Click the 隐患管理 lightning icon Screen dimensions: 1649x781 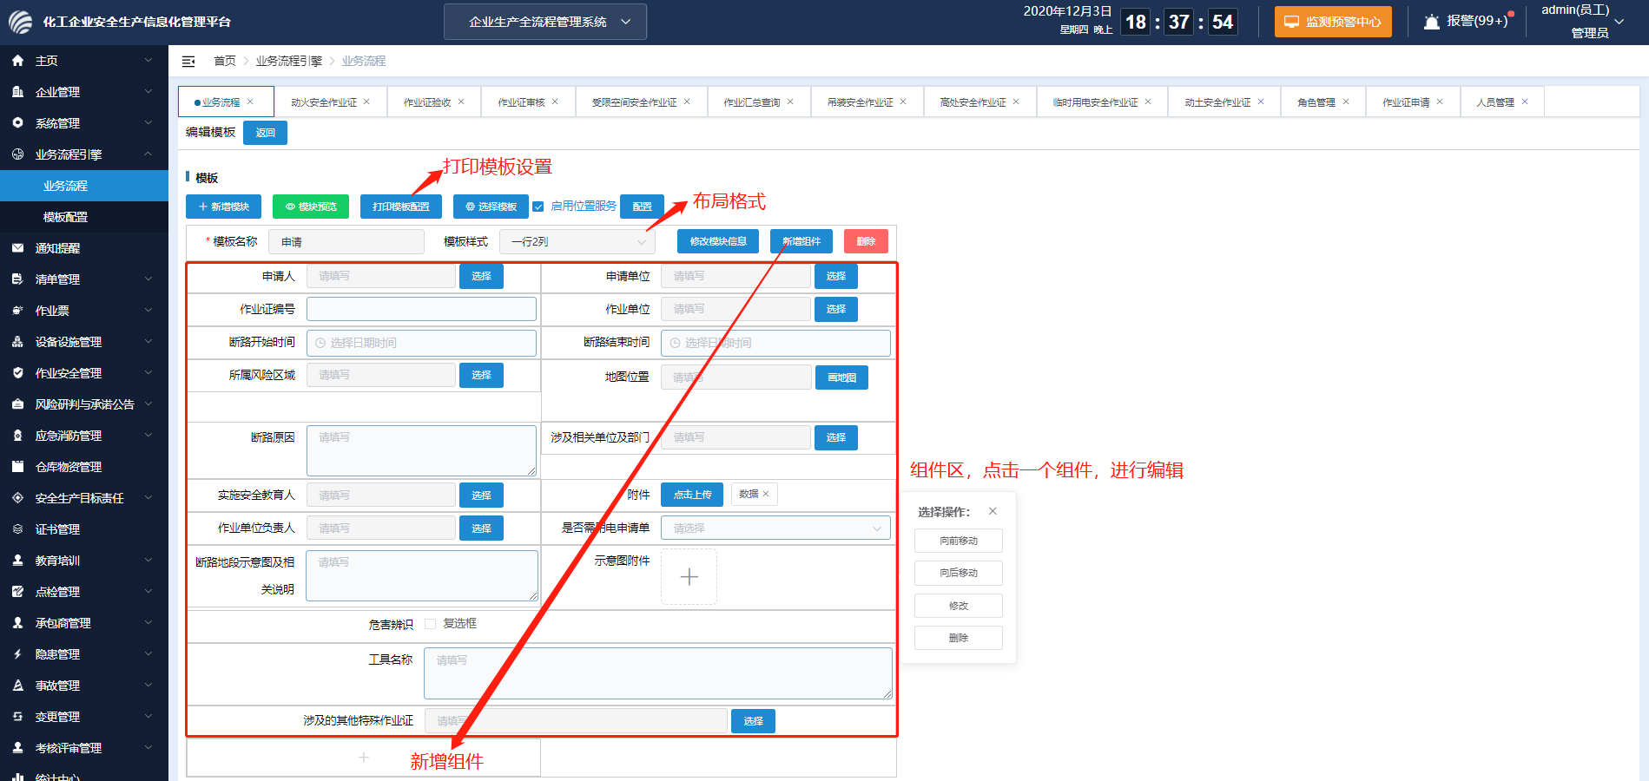pos(17,654)
